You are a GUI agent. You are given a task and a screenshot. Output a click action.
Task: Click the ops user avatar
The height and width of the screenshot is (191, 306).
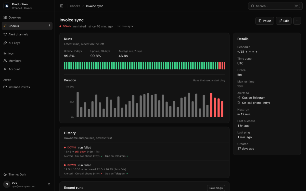[x=7, y=184]
